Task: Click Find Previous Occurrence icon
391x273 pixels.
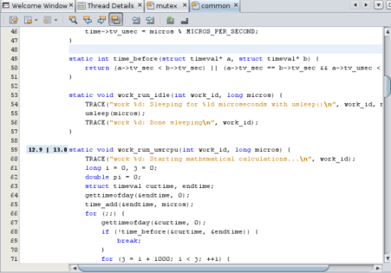Action: 87,20
